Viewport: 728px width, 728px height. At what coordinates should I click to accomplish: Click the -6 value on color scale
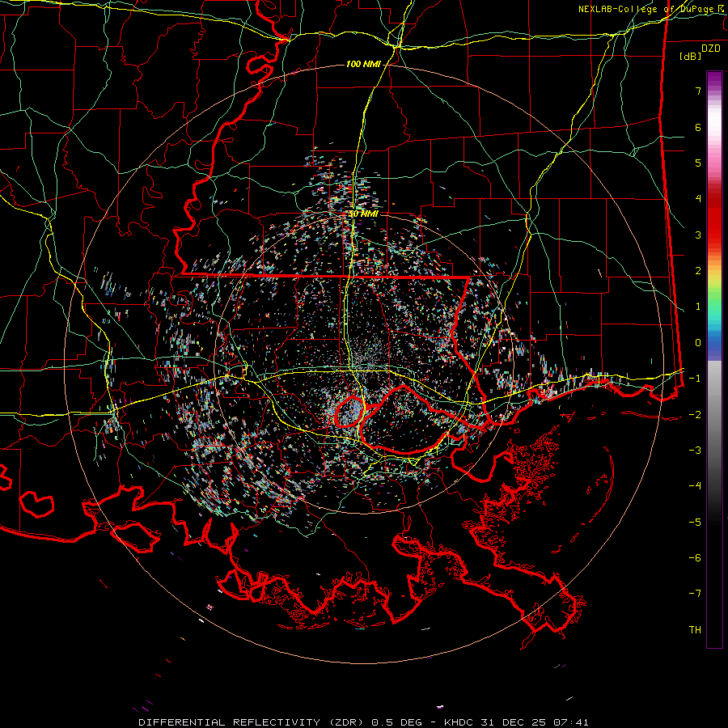tap(695, 558)
